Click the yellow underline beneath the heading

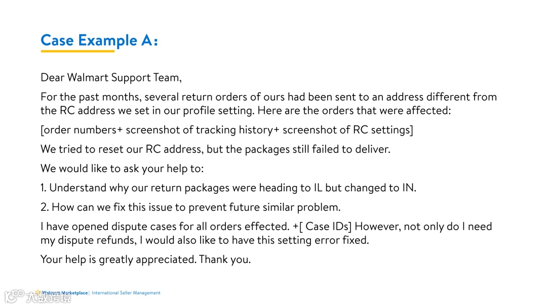point(77,51)
